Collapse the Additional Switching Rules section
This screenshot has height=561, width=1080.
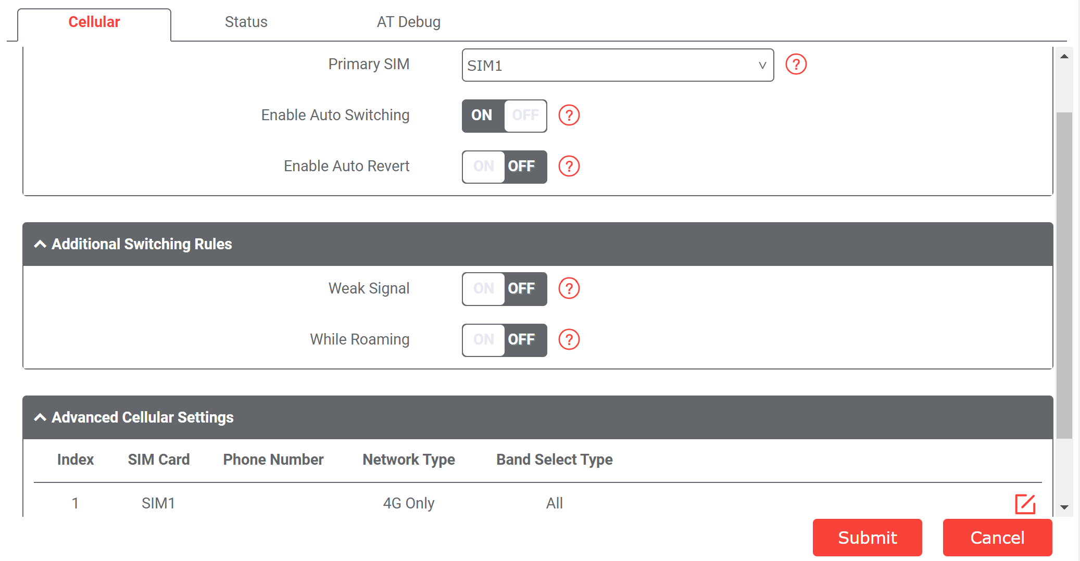[40, 244]
